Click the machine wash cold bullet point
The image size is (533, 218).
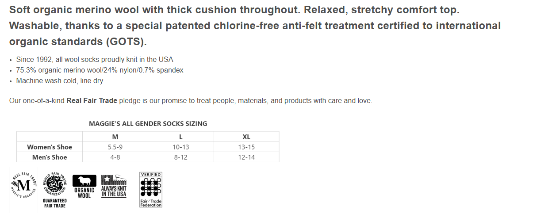pos(60,81)
